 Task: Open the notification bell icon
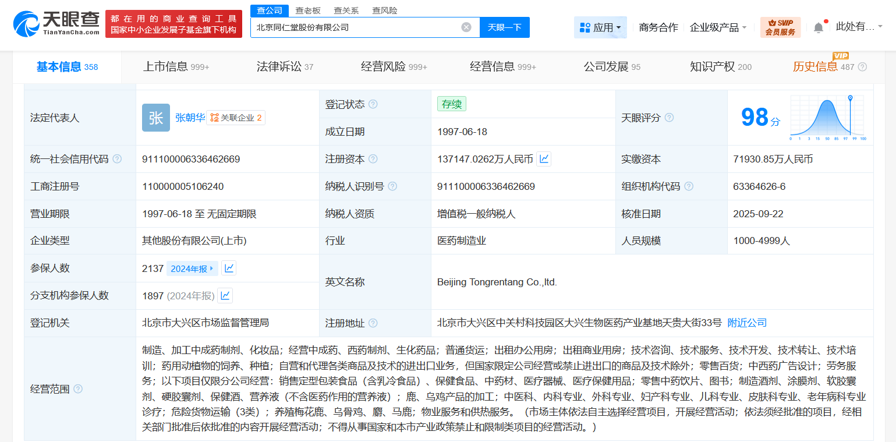(818, 26)
